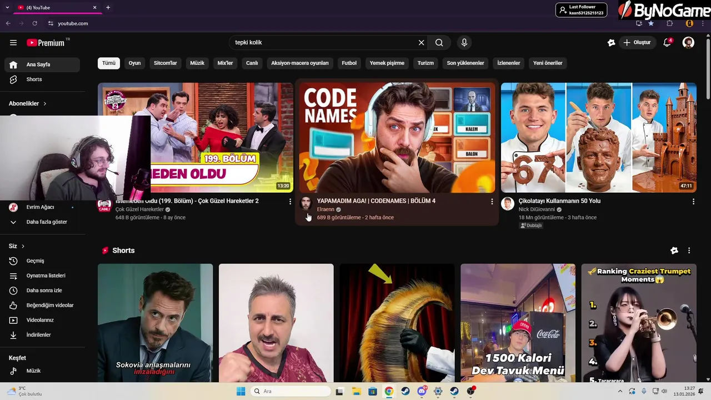Open the Evrim Ağacı subscription
This screenshot has height=400, width=711.
(42, 207)
